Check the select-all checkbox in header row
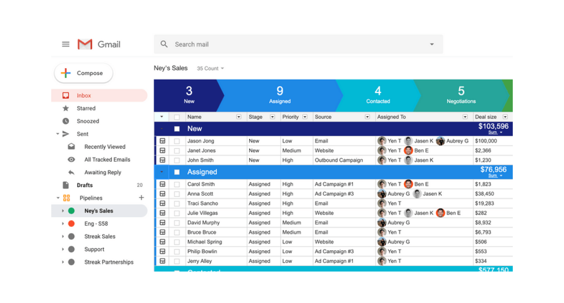Image resolution: width=564 pixels, height=303 pixels. click(x=177, y=117)
